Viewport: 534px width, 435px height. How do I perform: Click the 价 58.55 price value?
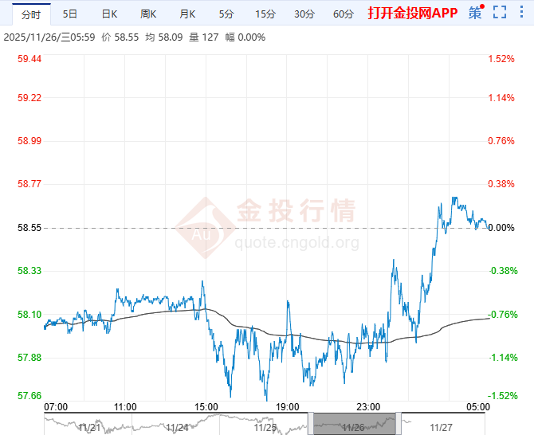120,37
